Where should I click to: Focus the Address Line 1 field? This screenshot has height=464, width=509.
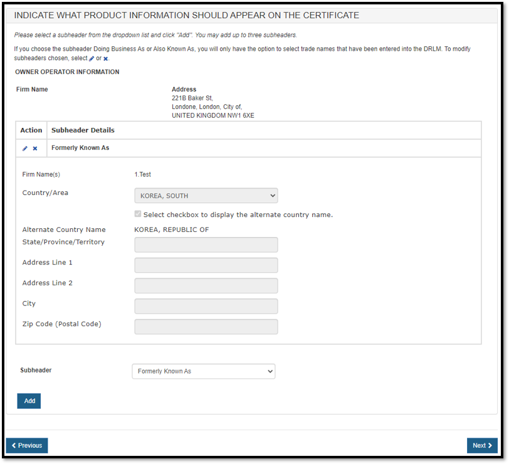(x=206, y=265)
